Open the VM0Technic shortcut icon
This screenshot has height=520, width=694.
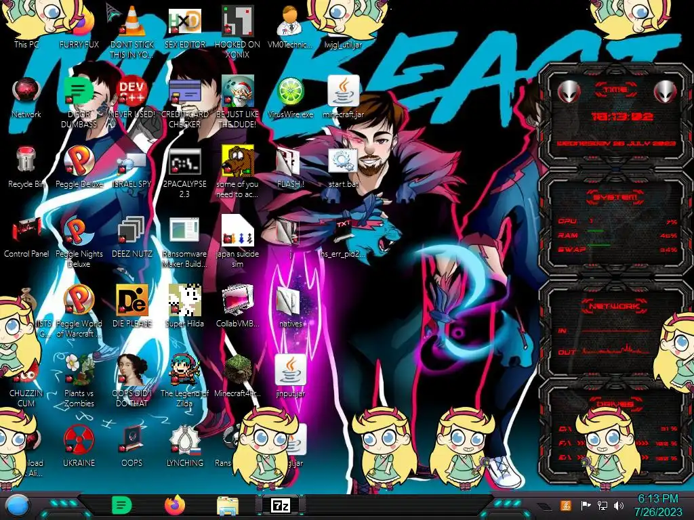pyautogui.click(x=290, y=21)
